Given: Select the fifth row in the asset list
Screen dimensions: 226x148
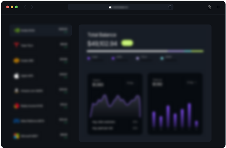Looking at the screenshot, I should tap(40, 91).
